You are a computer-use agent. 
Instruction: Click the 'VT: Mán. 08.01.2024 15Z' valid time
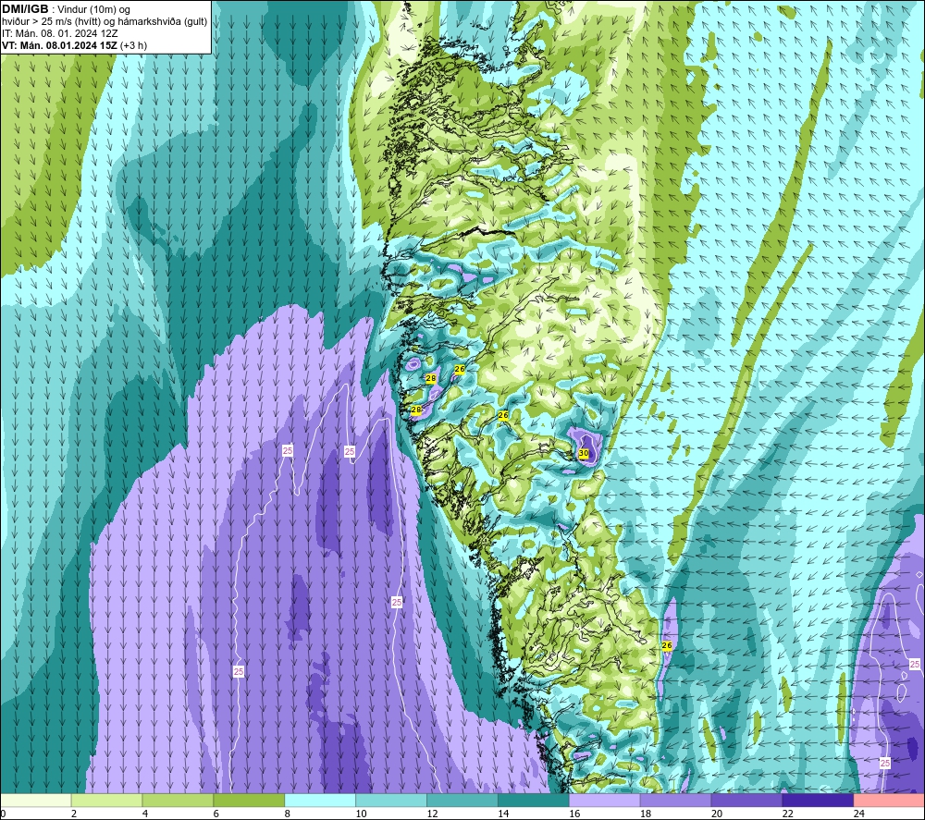[x=59, y=45]
